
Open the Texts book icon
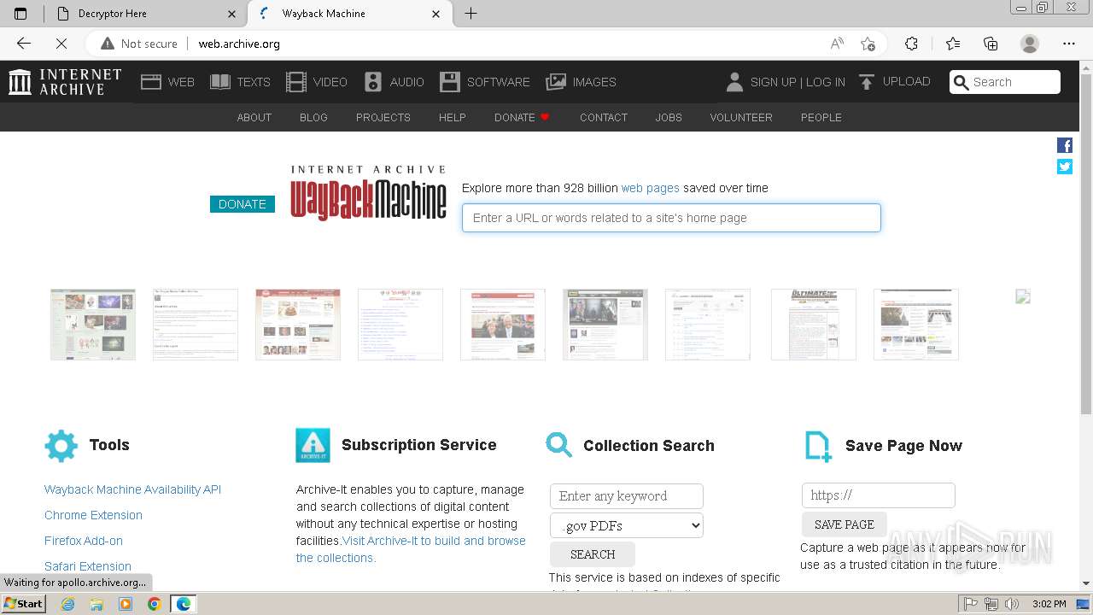tap(220, 82)
